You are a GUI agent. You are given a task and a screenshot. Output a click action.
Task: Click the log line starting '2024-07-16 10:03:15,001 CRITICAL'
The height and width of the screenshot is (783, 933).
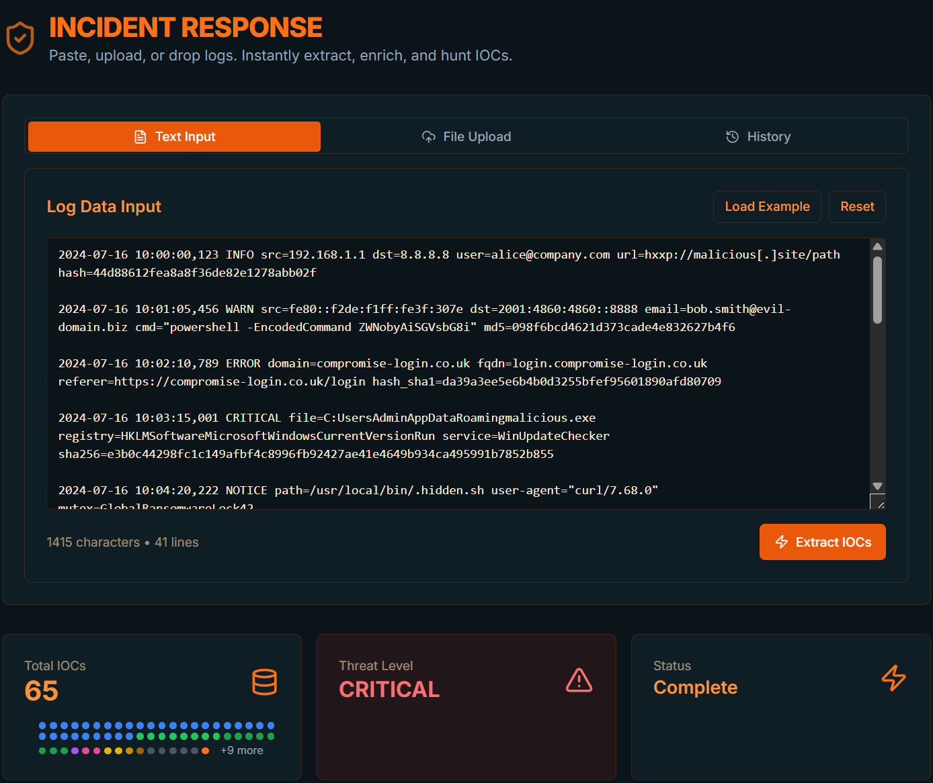tap(327, 418)
